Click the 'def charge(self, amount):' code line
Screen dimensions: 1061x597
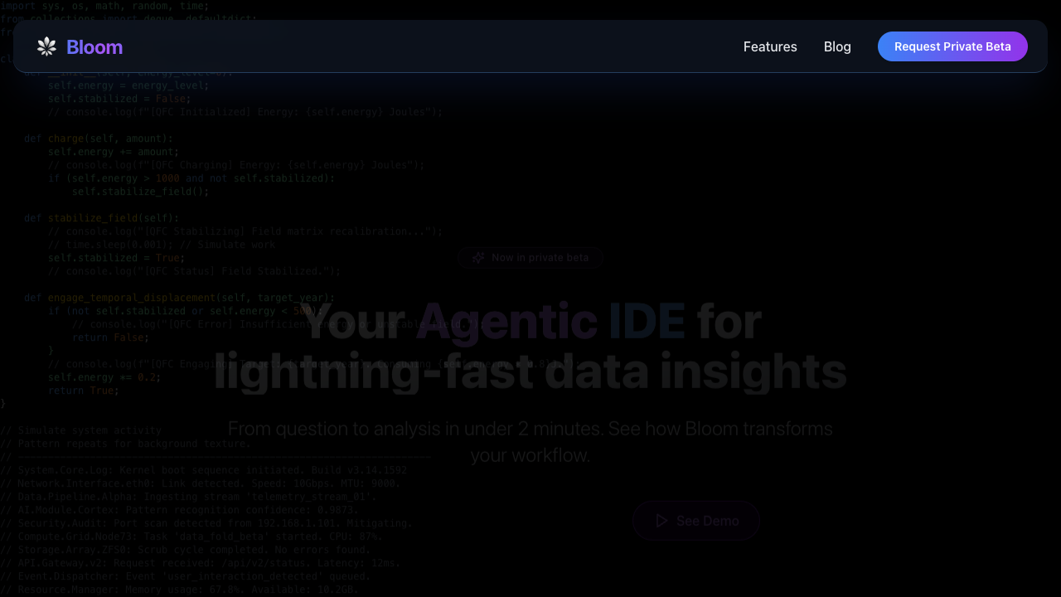(x=99, y=138)
